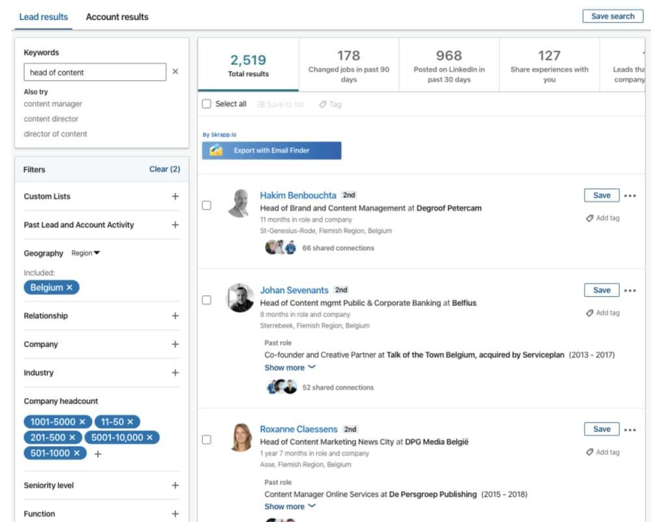Viewport: 651px width, 522px height.
Task: View Johan's 52 shared connections avatars
Action: 281,387
